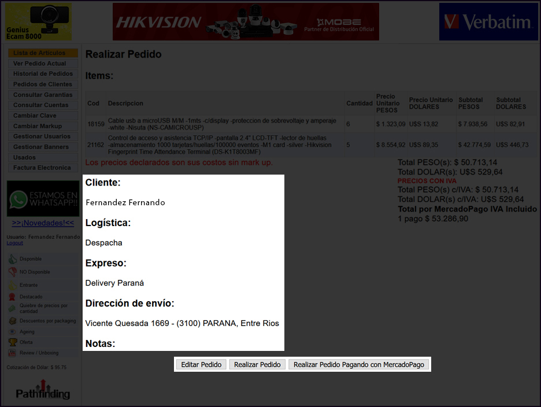Click the Descuentos por packaging box icon
This screenshot has height=407, width=541.
13,321
